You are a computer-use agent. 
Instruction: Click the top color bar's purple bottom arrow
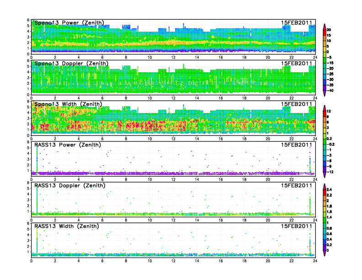(x=325, y=93)
